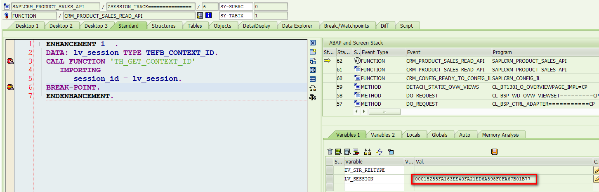Open the DetailDisplay tab
The image size is (599, 192).
click(x=257, y=26)
